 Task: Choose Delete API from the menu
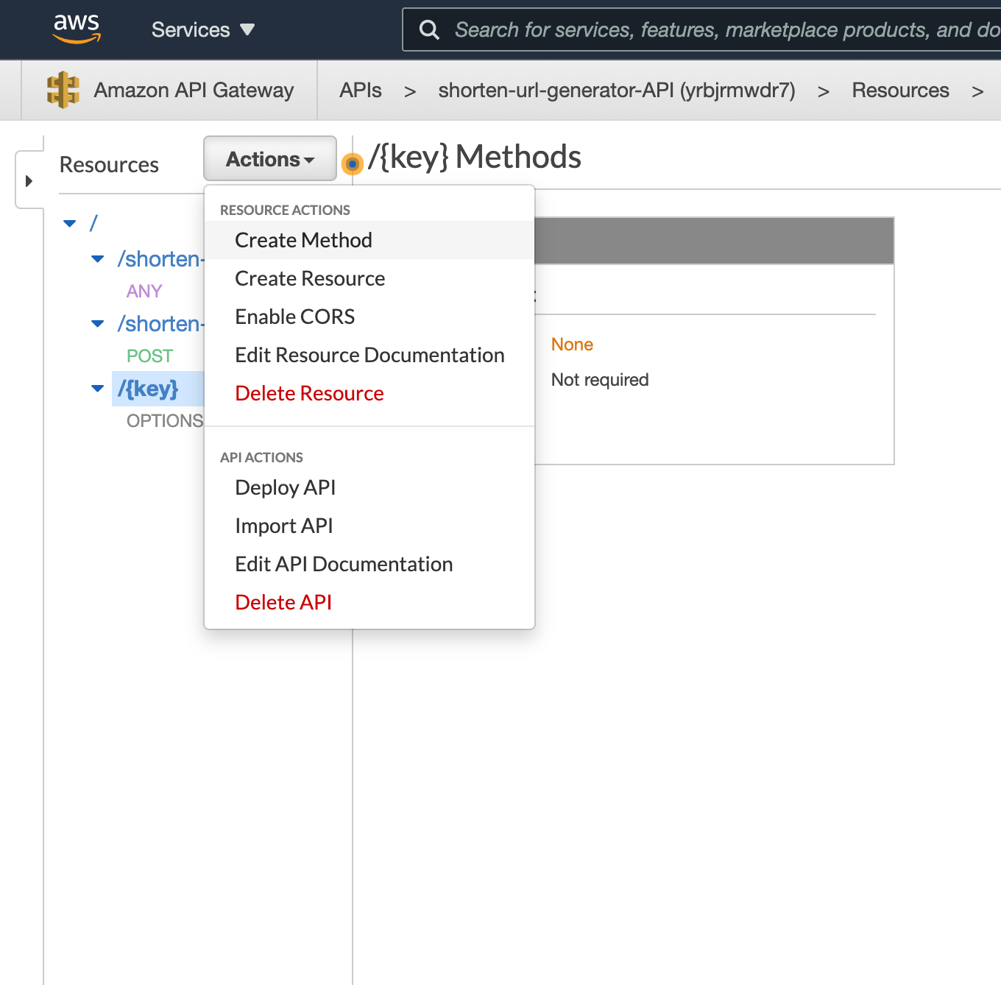[x=369, y=602]
